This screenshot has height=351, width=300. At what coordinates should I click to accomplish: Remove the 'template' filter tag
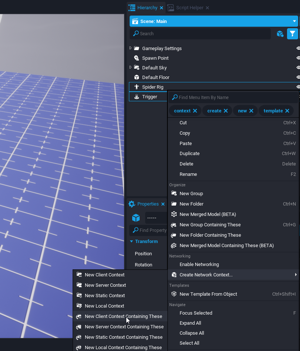tap(287, 111)
